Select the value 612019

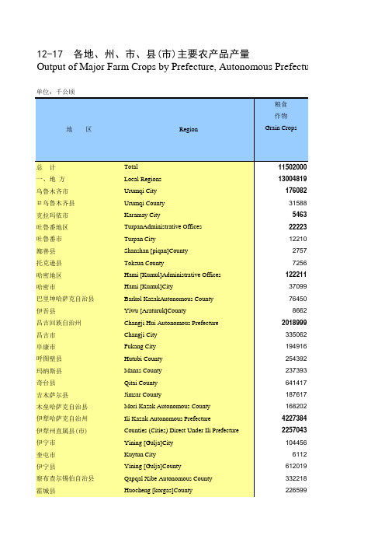[296, 466]
